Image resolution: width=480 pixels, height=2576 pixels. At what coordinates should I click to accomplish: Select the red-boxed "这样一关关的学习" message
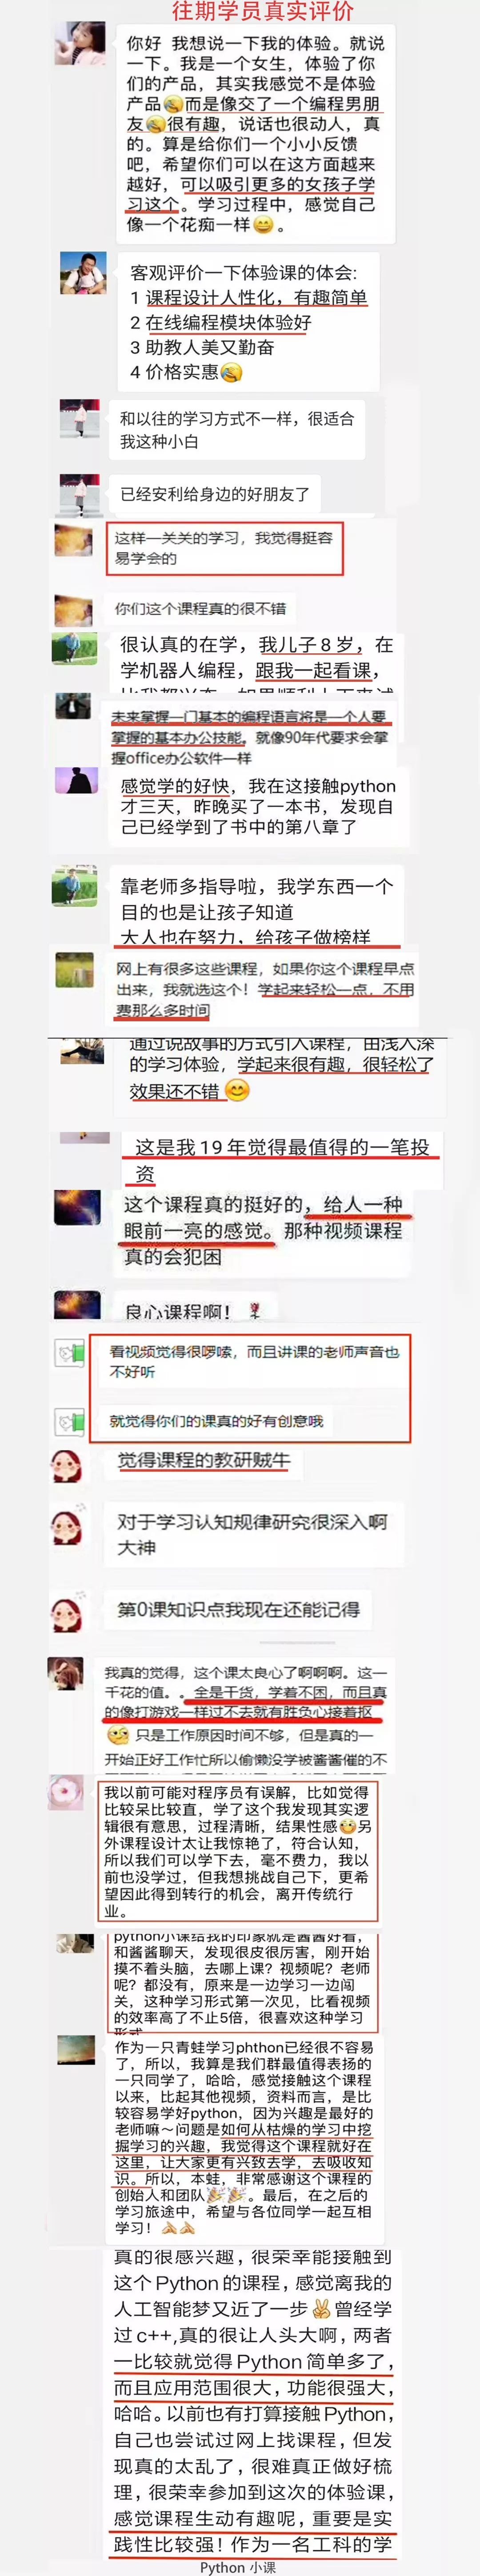tap(224, 548)
